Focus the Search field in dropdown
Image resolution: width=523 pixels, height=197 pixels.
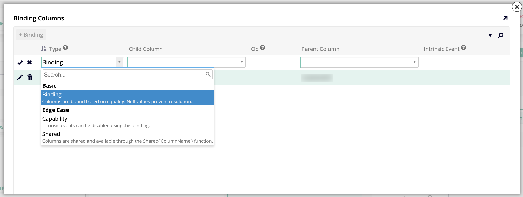(124, 75)
